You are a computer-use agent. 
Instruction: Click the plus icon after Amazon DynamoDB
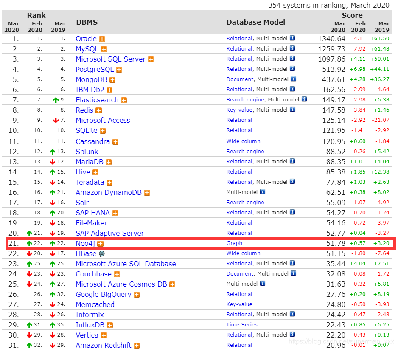(x=147, y=193)
